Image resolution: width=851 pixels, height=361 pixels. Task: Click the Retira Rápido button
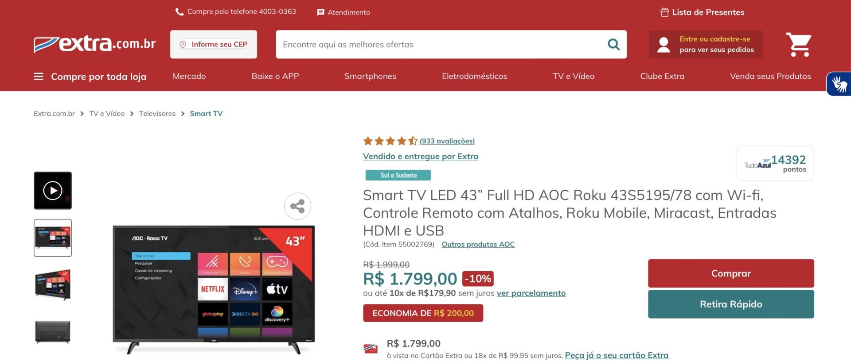pos(731,304)
